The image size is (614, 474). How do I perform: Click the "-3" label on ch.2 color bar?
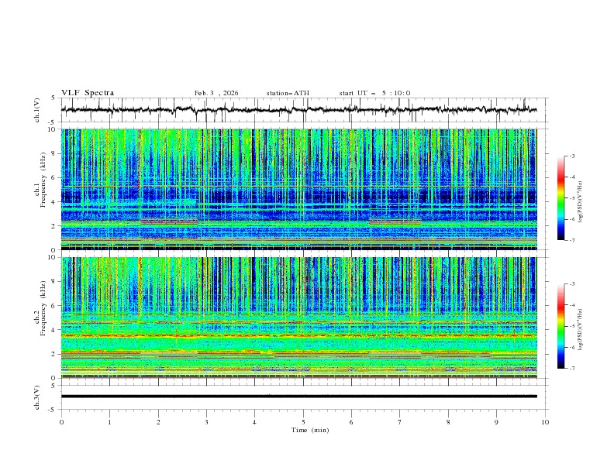pos(571,284)
